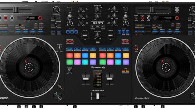
Task: Tap the yellow performance pad on left deck
Action: click(x=93, y=56)
